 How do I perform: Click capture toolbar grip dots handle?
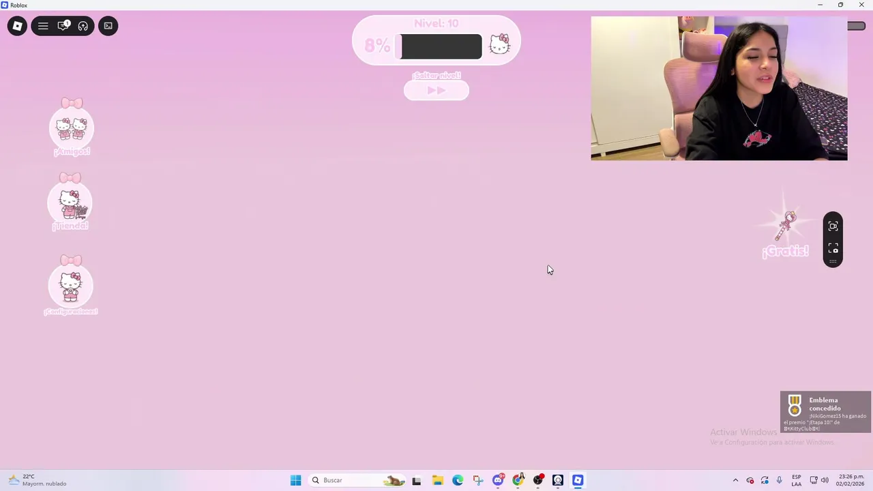[833, 262]
